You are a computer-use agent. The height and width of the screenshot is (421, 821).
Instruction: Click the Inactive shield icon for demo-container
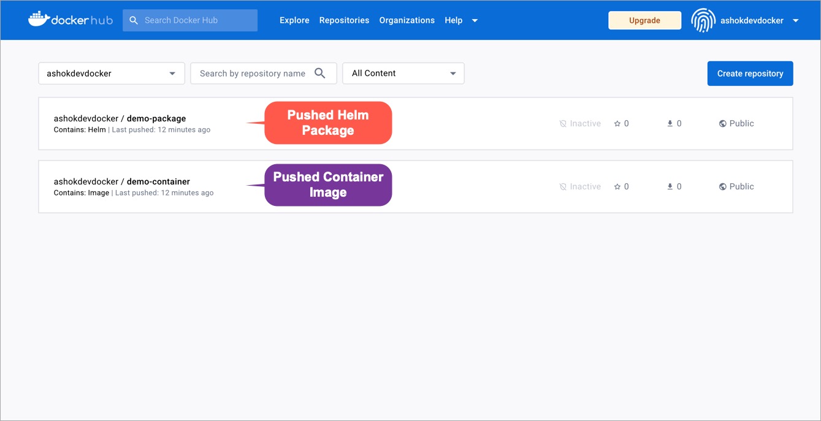(563, 187)
